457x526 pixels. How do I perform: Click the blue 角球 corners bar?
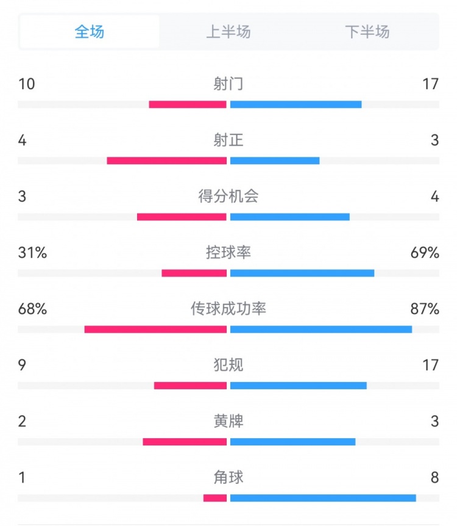[323, 498]
